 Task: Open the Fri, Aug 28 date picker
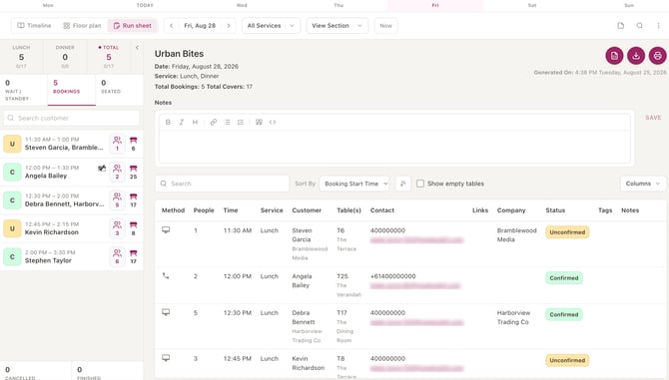click(x=200, y=26)
